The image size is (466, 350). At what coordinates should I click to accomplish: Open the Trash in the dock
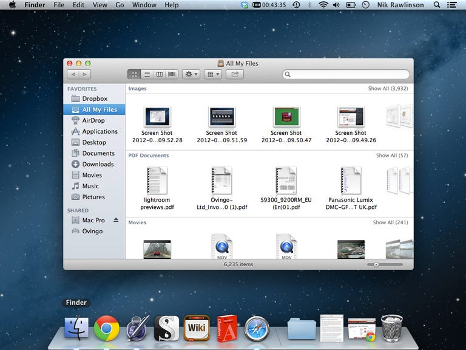(391, 328)
